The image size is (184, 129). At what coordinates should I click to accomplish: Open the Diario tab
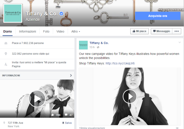click(7, 32)
